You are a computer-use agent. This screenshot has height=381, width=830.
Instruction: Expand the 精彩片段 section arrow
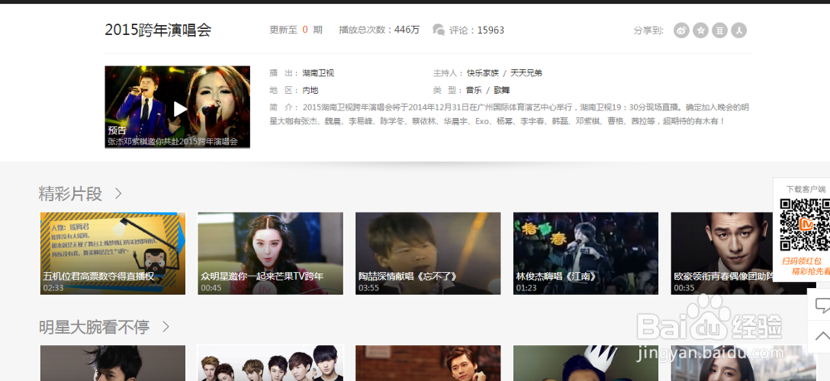pos(118,193)
